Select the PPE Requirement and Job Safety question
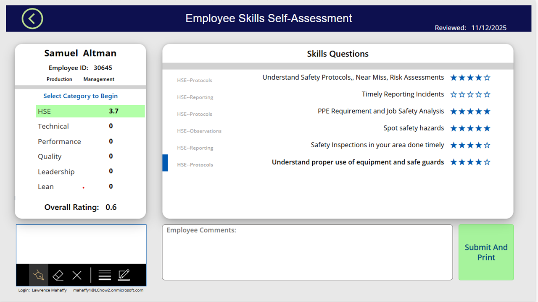Image resolution: width=538 pixels, height=302 pixels. click(x=380, y=111)
